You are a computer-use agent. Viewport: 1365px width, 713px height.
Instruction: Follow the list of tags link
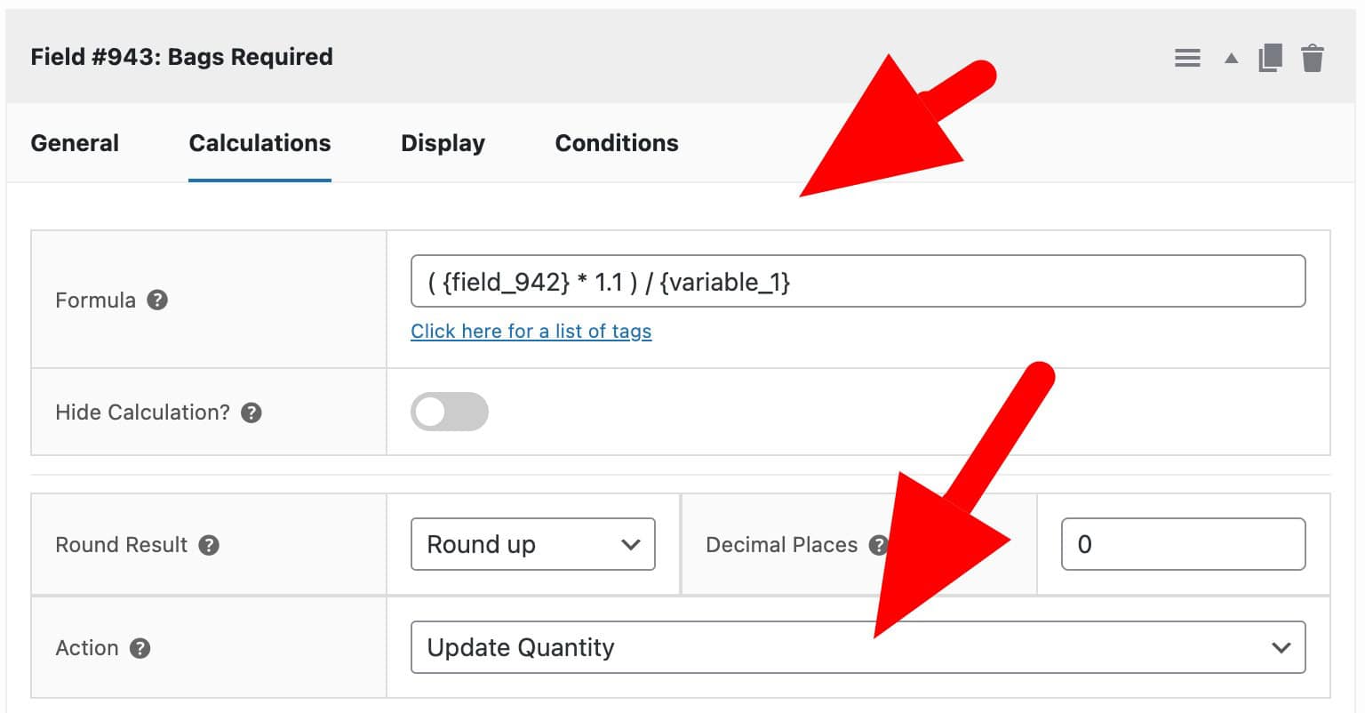(x=531, y=331)
